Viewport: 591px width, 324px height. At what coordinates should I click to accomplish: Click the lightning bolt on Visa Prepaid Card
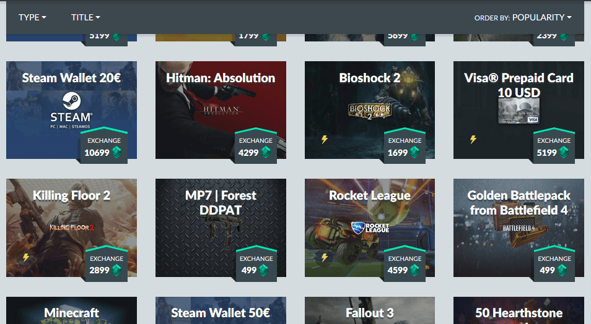coord(473,140)
